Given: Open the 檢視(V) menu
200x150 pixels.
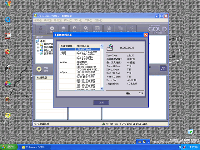Looking at the screenshot, I should click(x=58, y=20).
